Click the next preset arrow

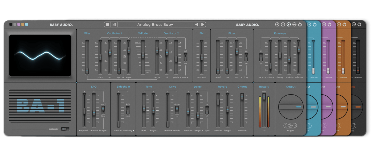pos(202,24)
